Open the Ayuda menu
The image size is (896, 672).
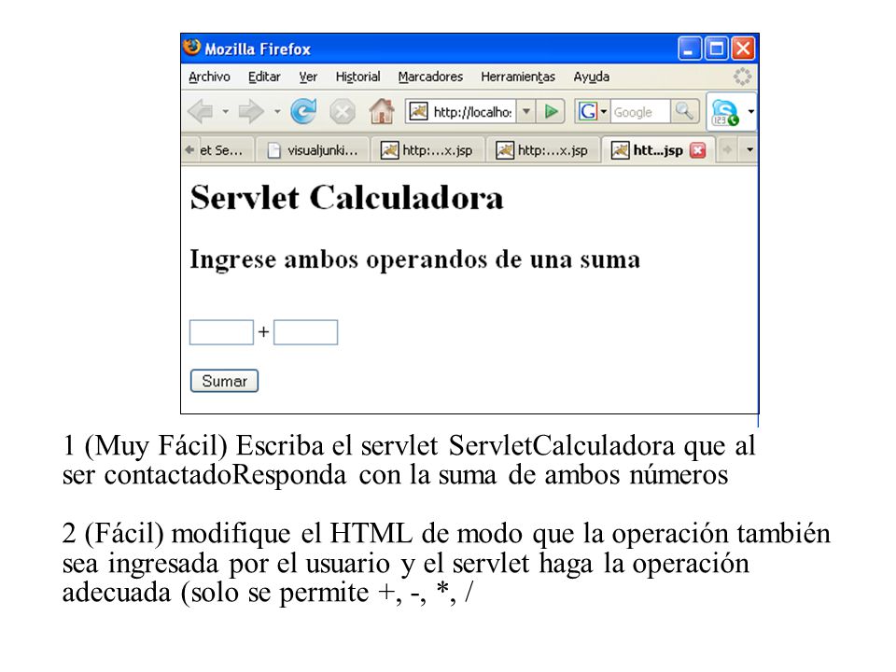tap(592, 77)
